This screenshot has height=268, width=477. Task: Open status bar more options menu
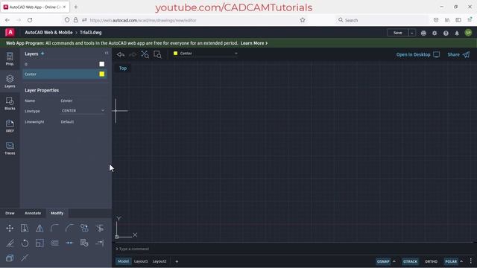[x=470, y=261]
